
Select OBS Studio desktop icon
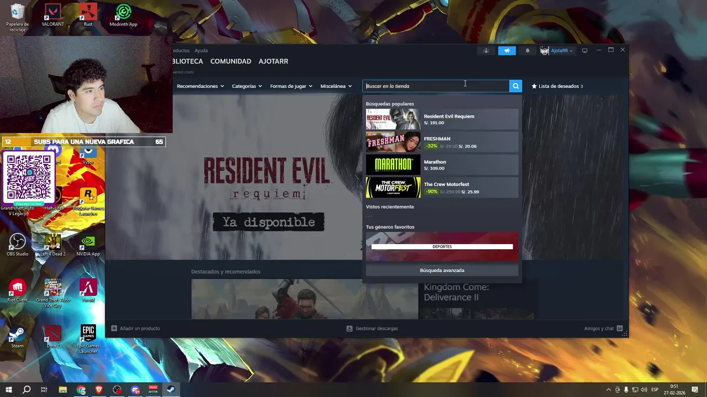pyautogui.click(x=18, y=245)
